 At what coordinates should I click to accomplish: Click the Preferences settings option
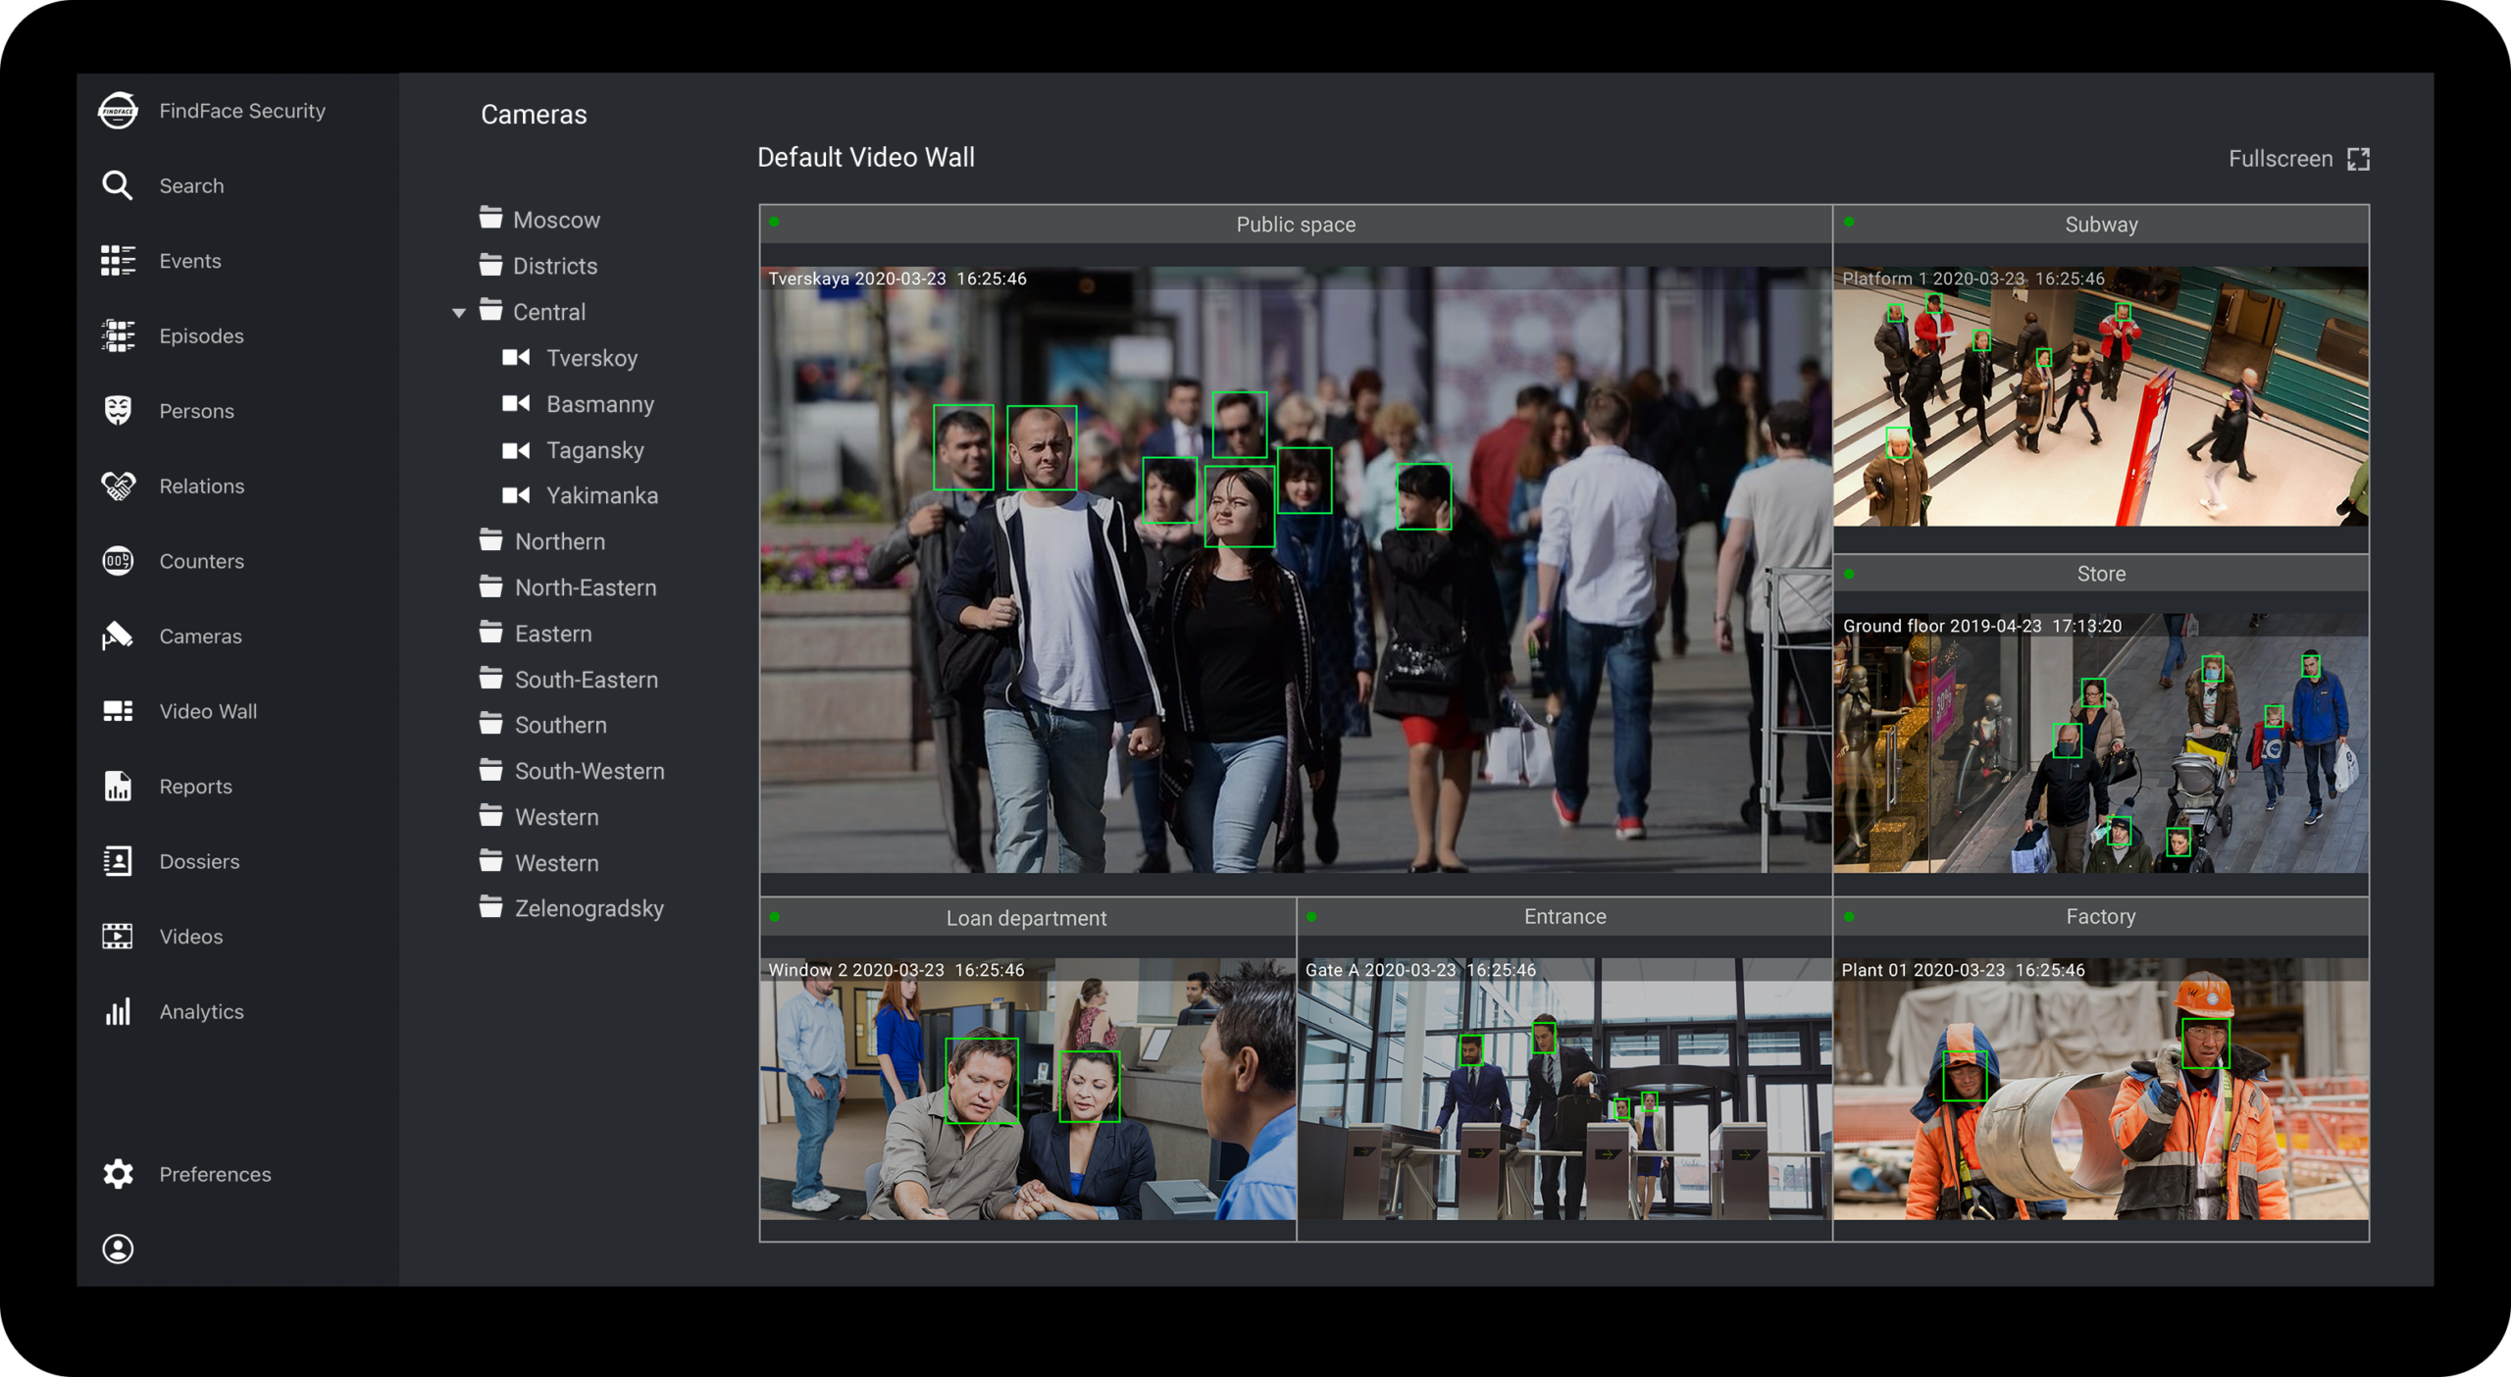point(191,1174)
